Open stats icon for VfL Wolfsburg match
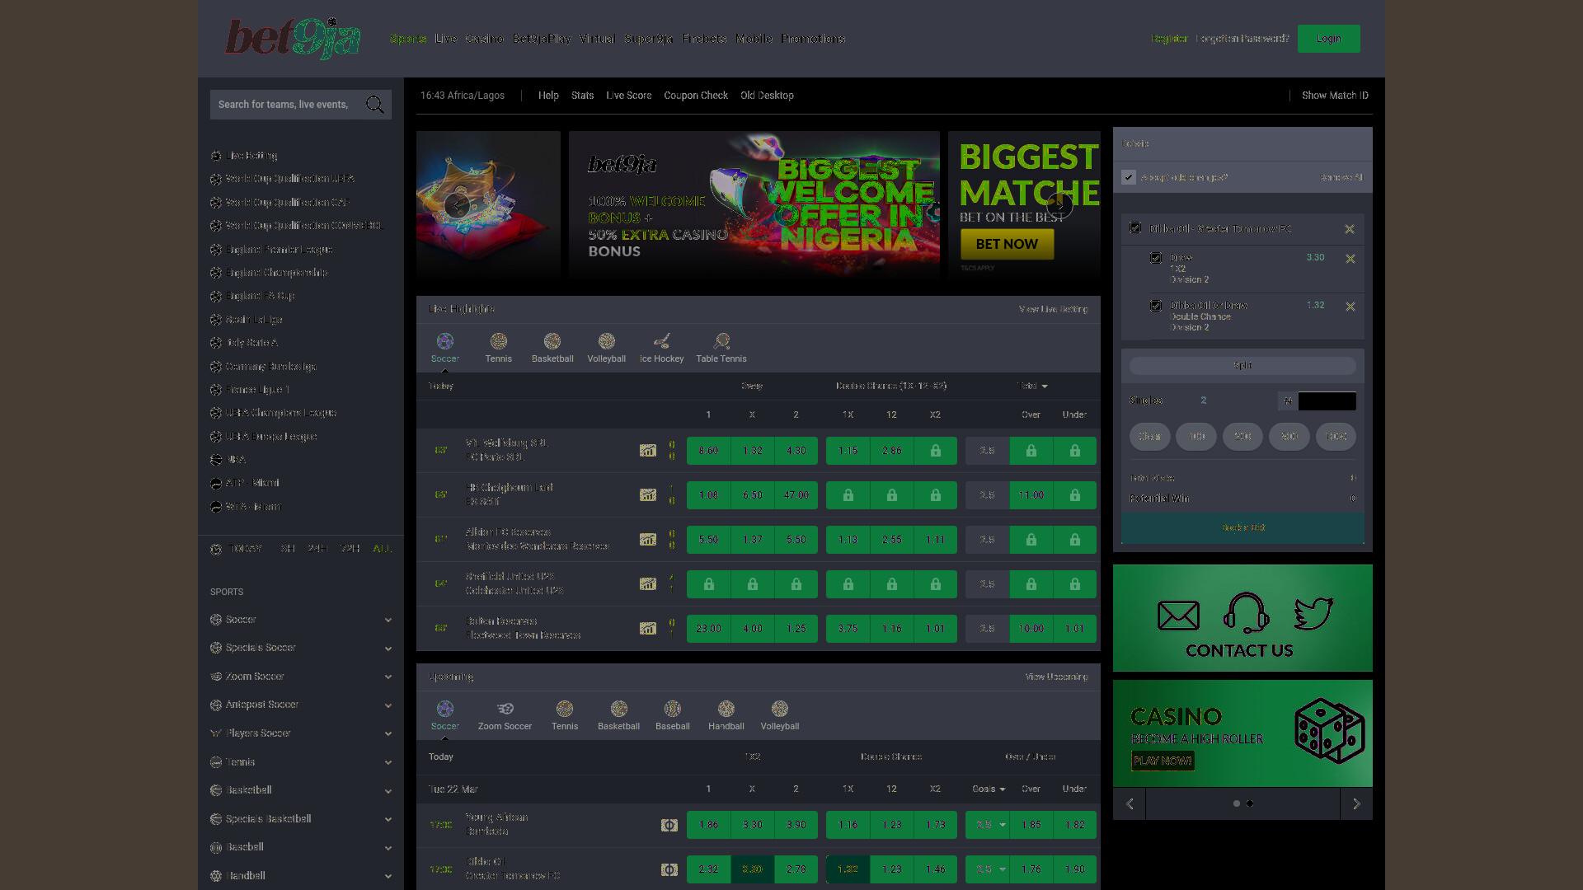This screenshot has width=1583, height=890. click(648, 451)
